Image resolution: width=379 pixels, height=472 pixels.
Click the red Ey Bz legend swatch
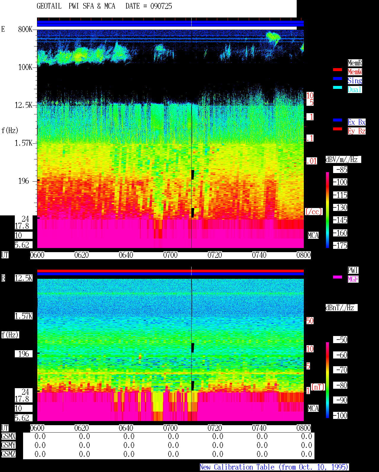[x=338, y=129]
